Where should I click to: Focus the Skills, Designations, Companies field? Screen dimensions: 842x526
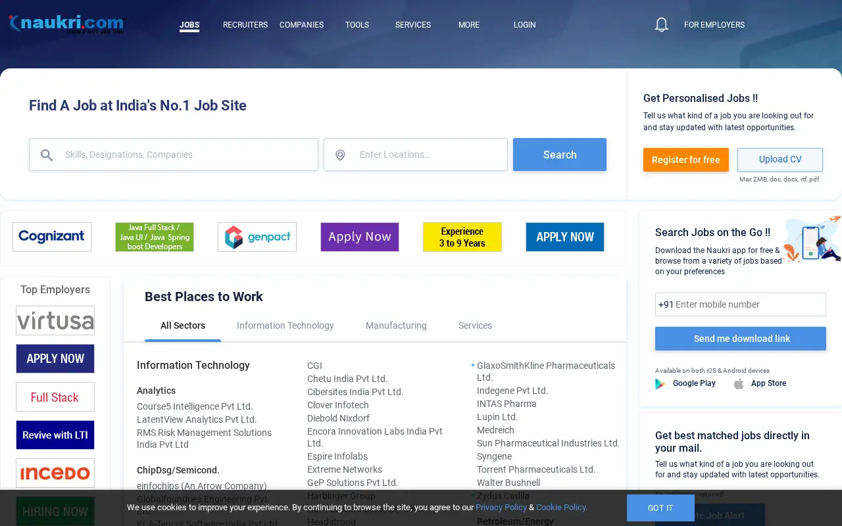pos(174,155)
